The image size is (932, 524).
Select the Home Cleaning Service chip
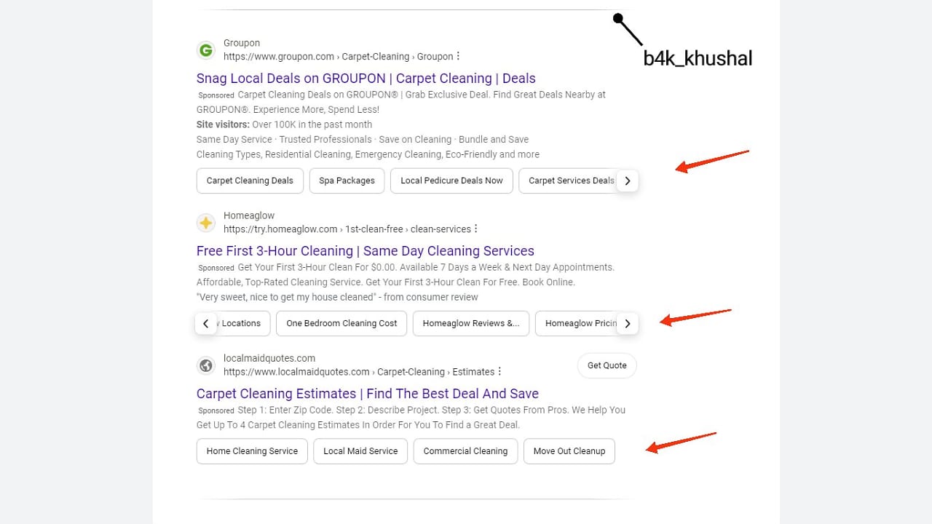[252, 451]
